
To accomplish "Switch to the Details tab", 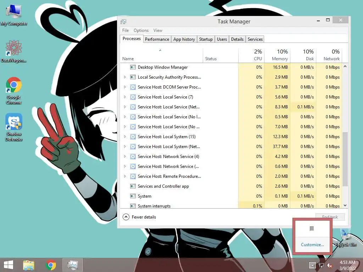I will (x=237, y=39).
